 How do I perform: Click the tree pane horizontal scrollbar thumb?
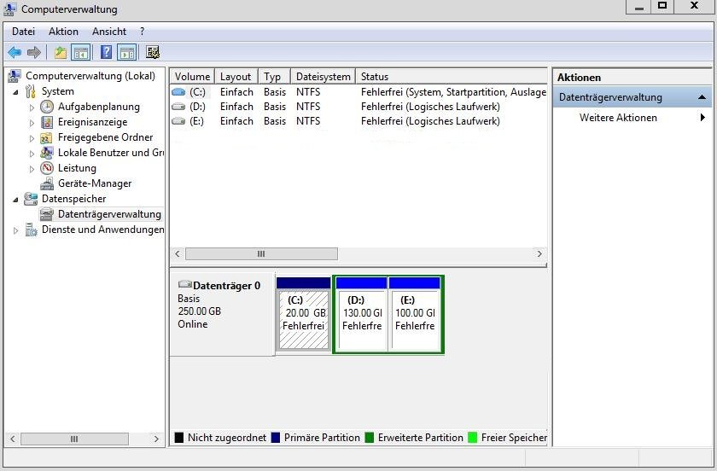74,439
